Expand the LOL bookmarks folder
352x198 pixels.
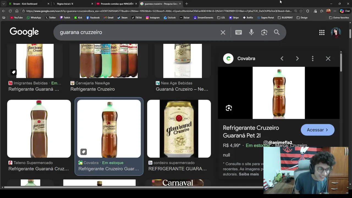point(221,18)
